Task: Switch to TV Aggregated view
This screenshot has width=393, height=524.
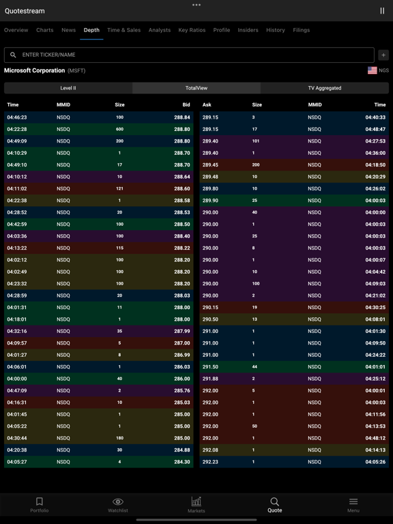Action: (x=325, y=88)
